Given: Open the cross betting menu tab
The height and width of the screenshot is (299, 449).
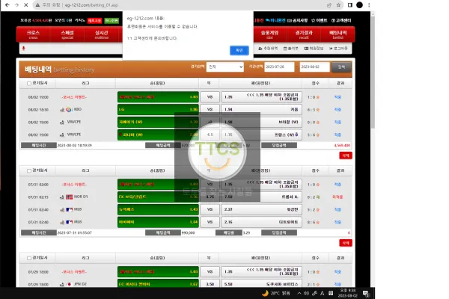Looking at the screenshot, I should [33, 34].
